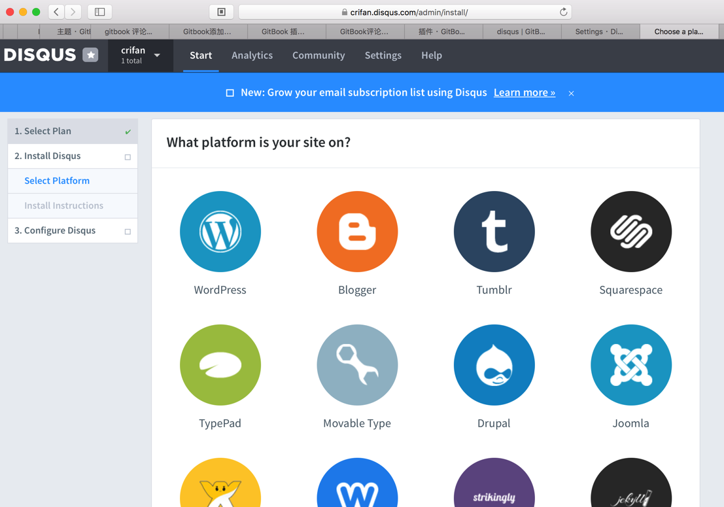Choose the blue Weebly platform icon
This screenshot has width=724, height=507.
(357, 483)
